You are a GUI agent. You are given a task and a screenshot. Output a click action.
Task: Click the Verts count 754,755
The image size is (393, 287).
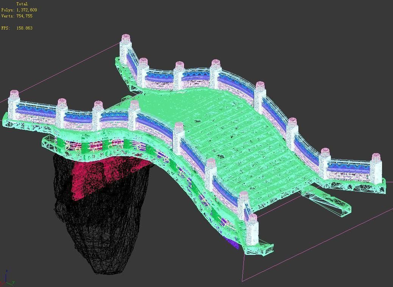[x=24, y=16]
